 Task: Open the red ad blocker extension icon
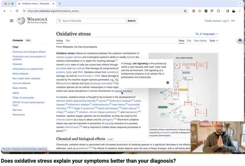tap(194, 11)
